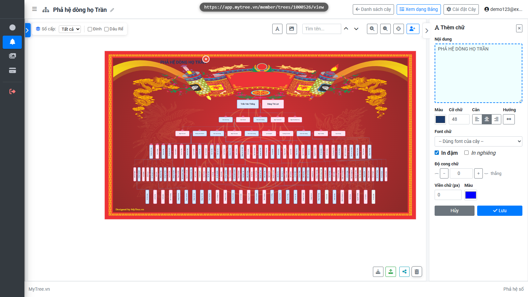The height and width of the screenshot is (297, 528).
Task: Open the hamburger menu in the header
Action: tap(34, 9)
